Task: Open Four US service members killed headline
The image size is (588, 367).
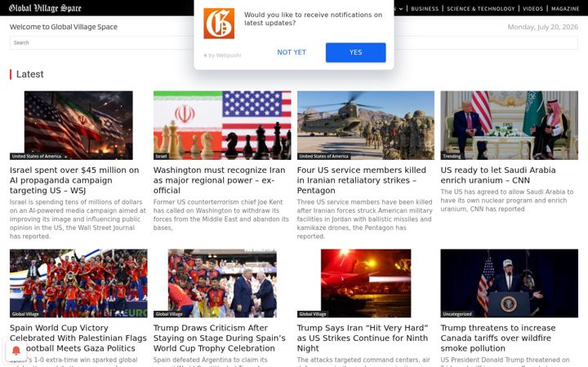Action: [362, 180]
